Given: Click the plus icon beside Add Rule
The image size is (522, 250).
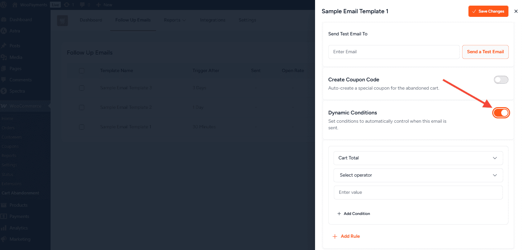Looking at the screenshot, I should coord(335,236).
